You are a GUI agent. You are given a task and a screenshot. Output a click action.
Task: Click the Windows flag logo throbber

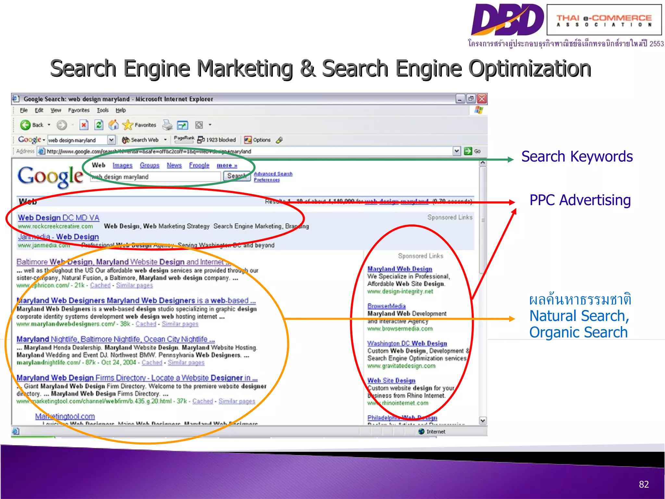(479, 110)
